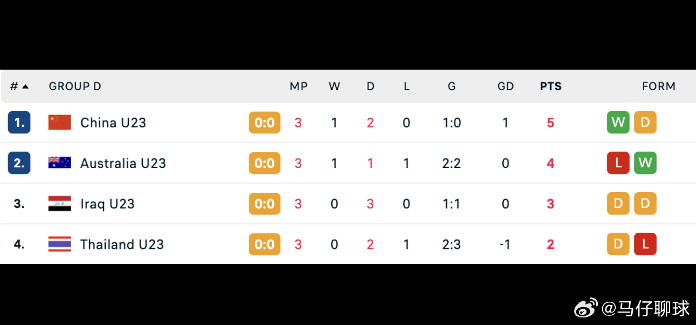Click the China flag icon
696x325 pixels.
pyautogui.click(x=59, y=123)
